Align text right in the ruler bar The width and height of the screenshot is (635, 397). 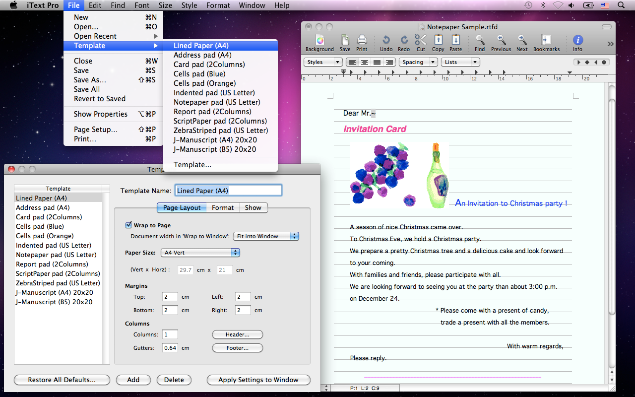coord(389,62)
